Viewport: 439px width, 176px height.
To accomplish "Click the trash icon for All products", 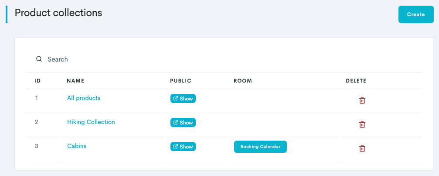I will pos(362,100).
